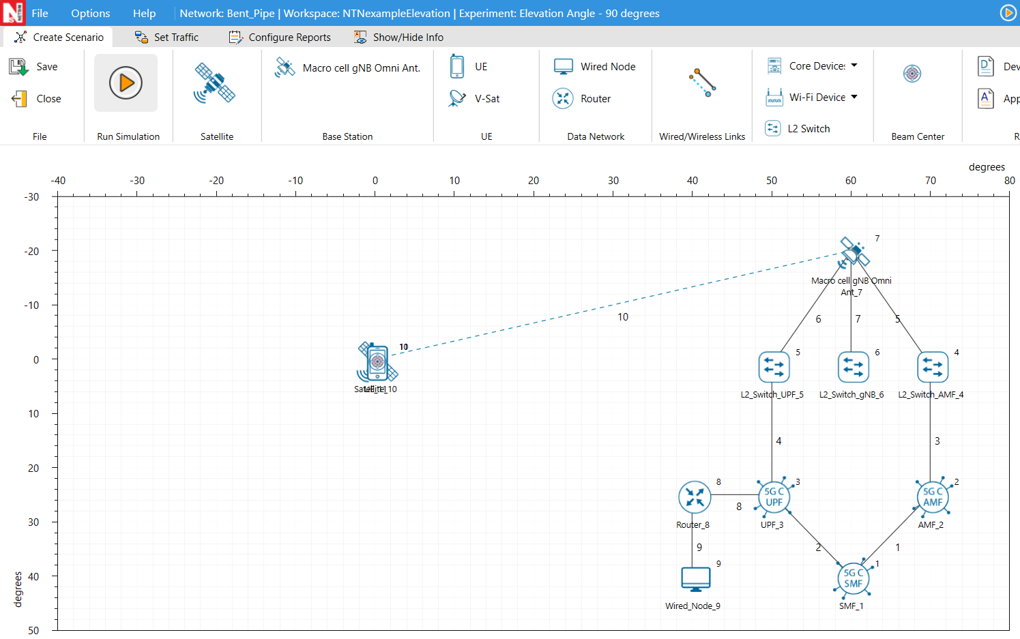Select the SMF_1 node on the canvas
Image resolution: width=1020 pixels, height=639 pixels.
[x=853, y=578]
